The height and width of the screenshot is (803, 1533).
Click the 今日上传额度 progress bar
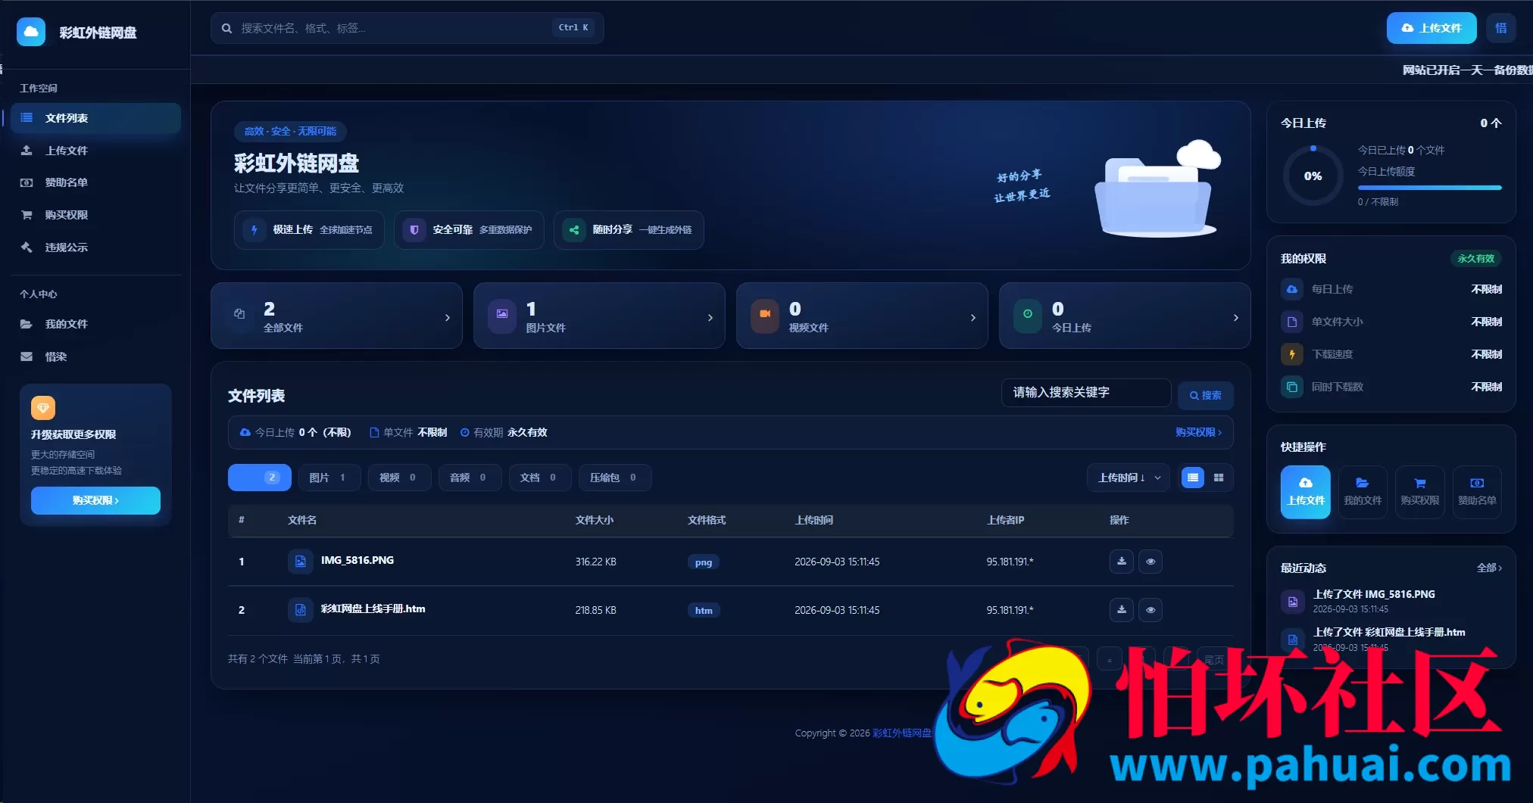1430,188
